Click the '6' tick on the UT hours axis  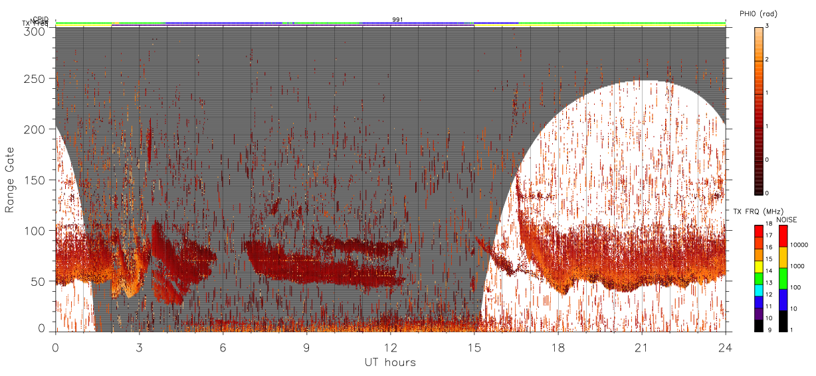[x=223, y=347]
